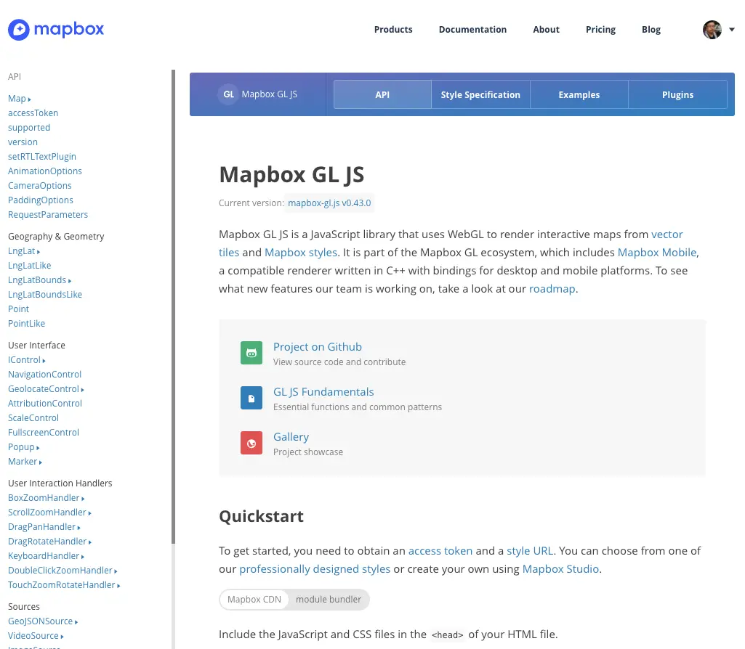Image resolution: width=745 pixels, height=649 pixels.
Task: Open the user avatar menu
Action: click(x=712, y=30)
